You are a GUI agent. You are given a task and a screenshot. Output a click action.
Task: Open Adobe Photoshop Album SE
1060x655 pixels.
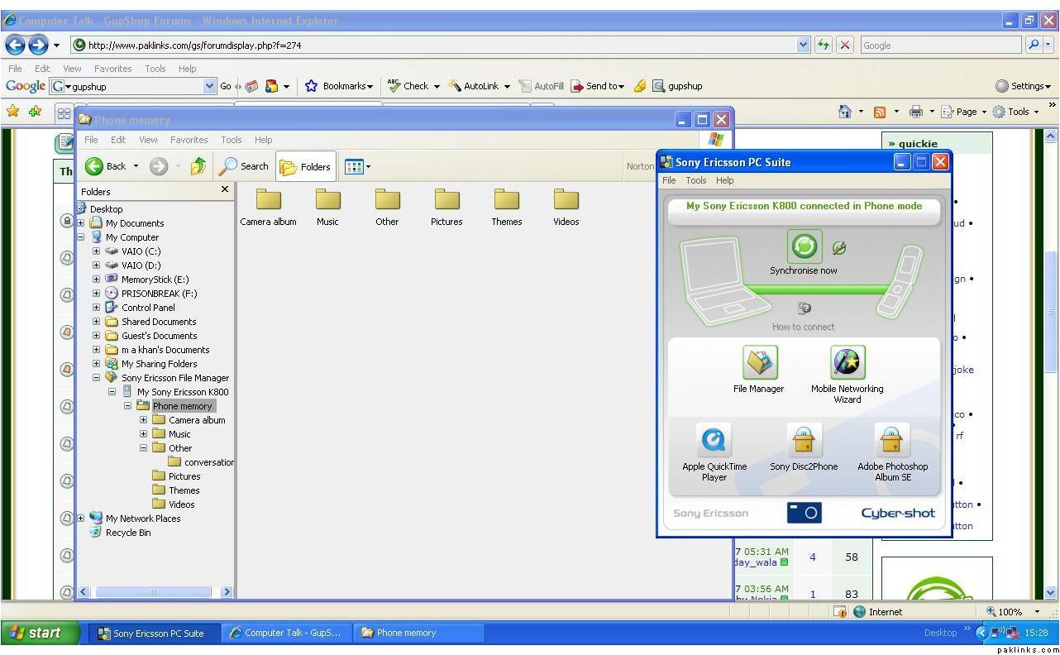pyautogui.click(x=891, y=441)
